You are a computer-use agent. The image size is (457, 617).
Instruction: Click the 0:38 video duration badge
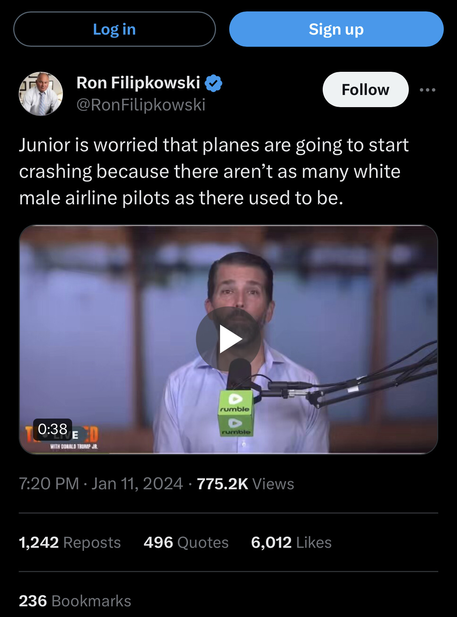coord(53,429)
